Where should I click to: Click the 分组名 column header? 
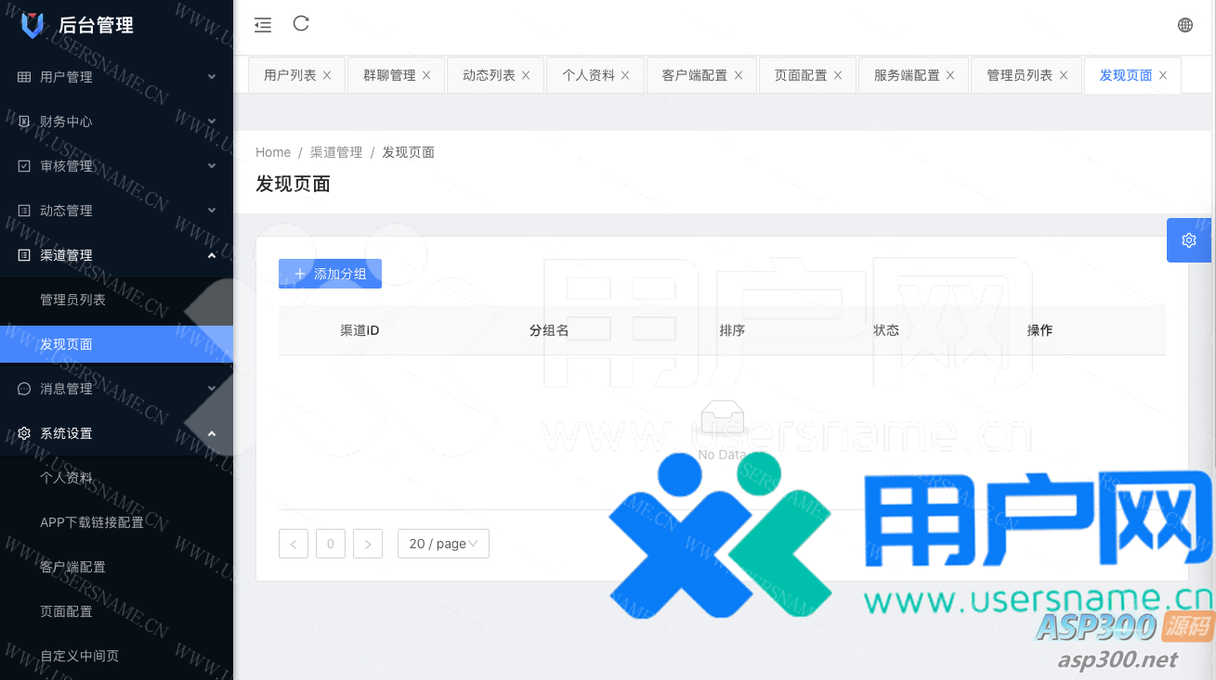549,330
